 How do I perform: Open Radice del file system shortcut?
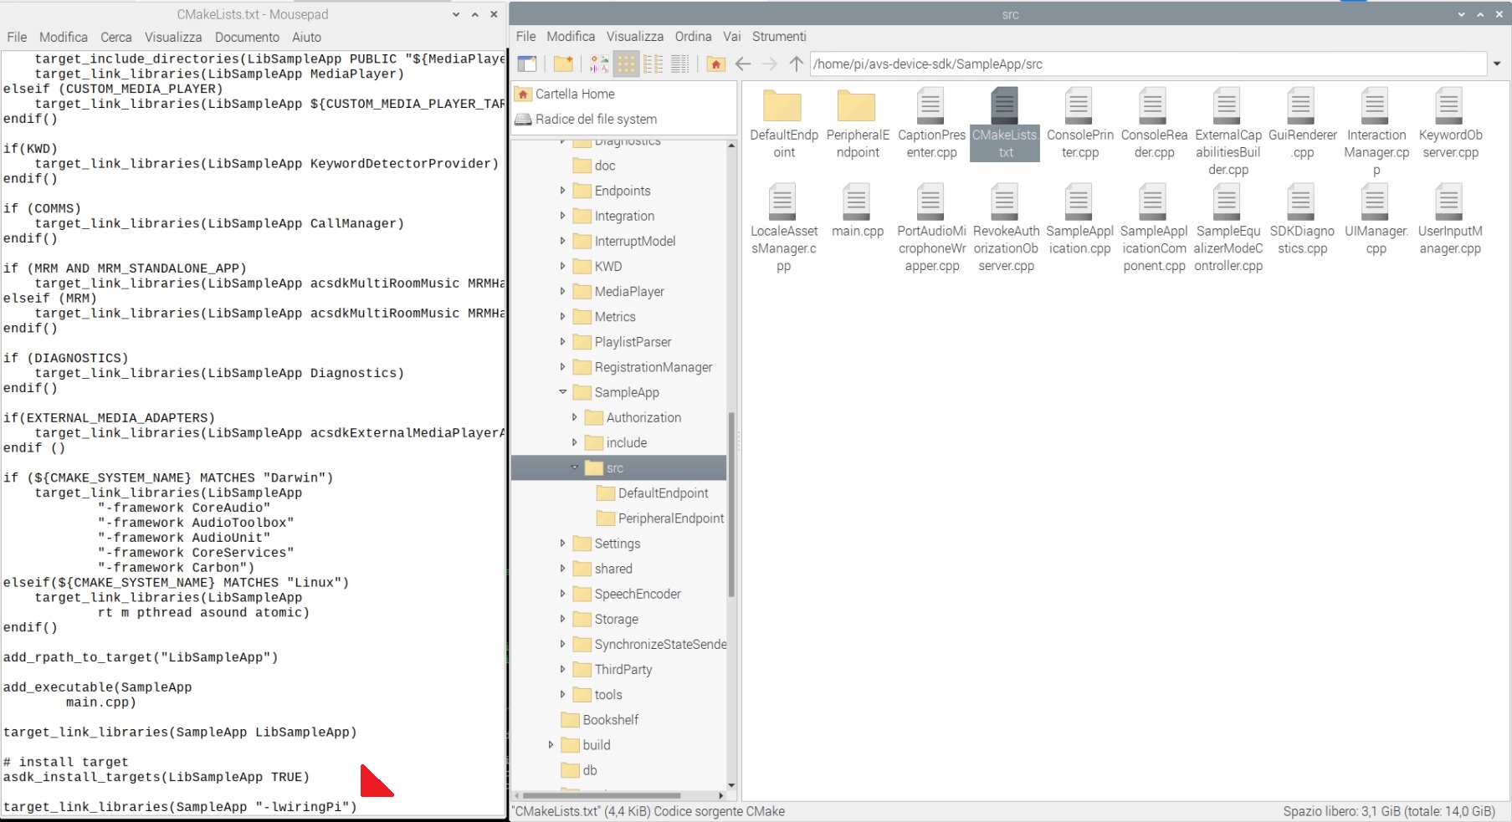click(597, 119)
